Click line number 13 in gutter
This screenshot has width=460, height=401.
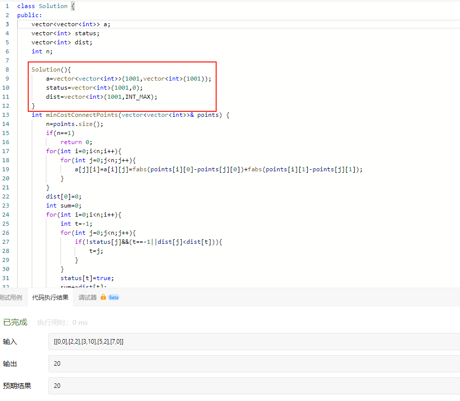(x=6, y=115)
